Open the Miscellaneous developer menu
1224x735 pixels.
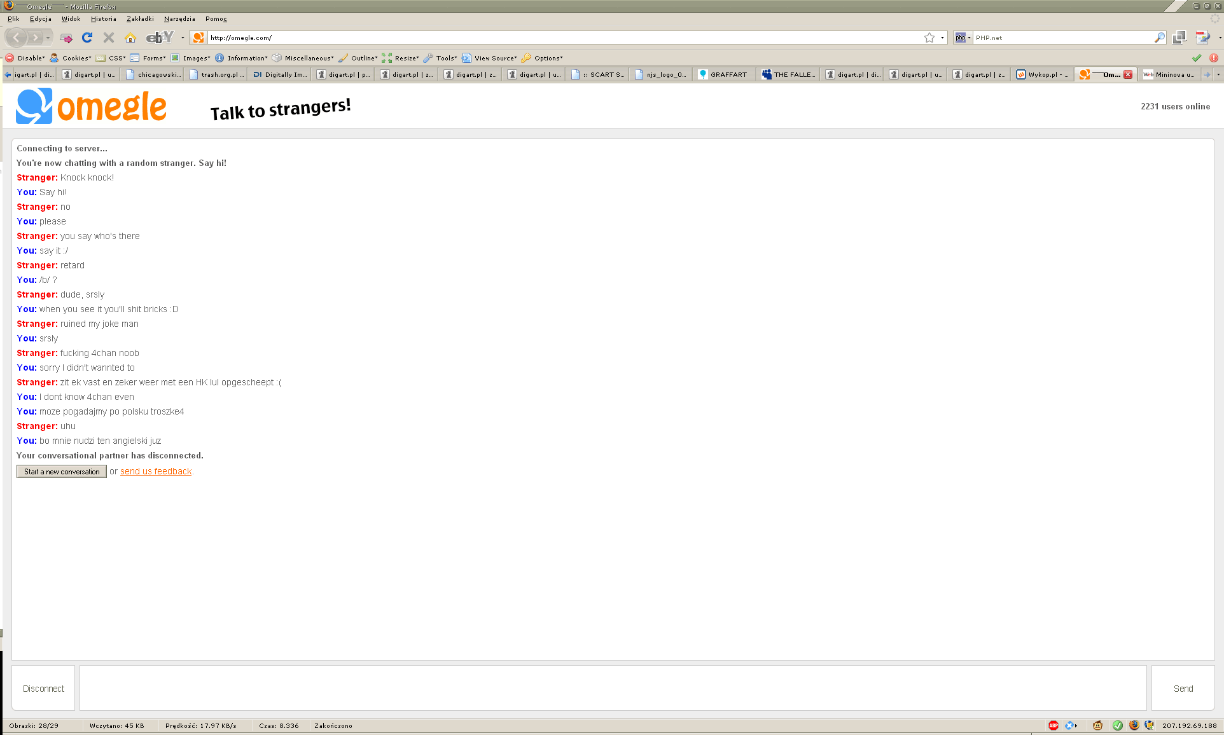pos(303,58)
